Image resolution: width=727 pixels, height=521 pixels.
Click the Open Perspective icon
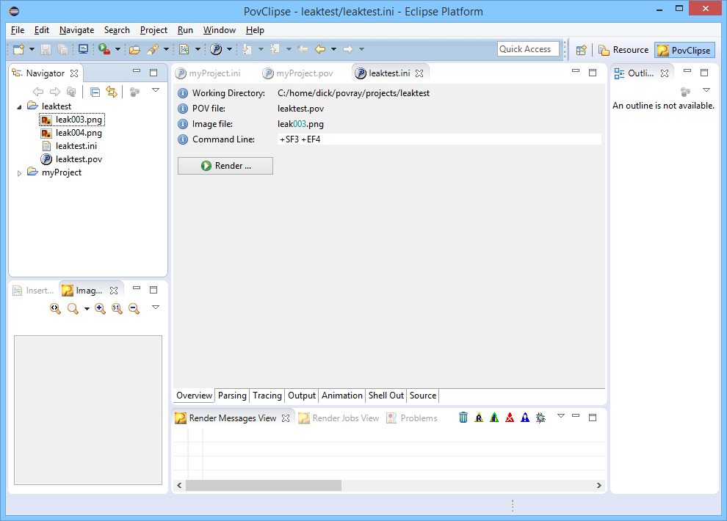(582, 50)
